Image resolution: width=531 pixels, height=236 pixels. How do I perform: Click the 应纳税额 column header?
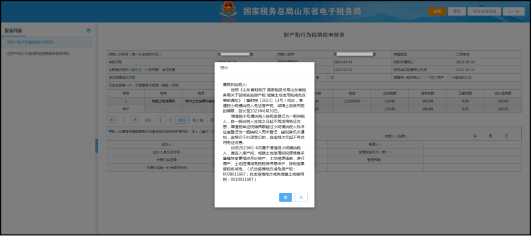tap(389, 93)
